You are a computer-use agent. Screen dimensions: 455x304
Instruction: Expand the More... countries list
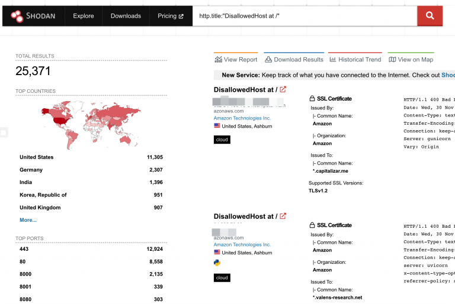click(x=28, y=220)
